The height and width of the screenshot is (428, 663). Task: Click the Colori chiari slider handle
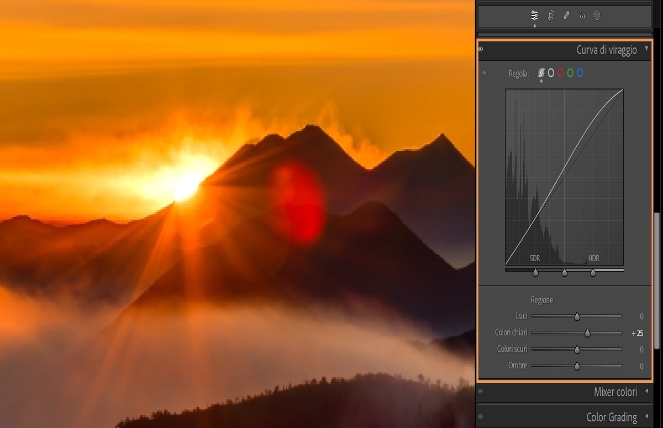[x=588, y=333]
